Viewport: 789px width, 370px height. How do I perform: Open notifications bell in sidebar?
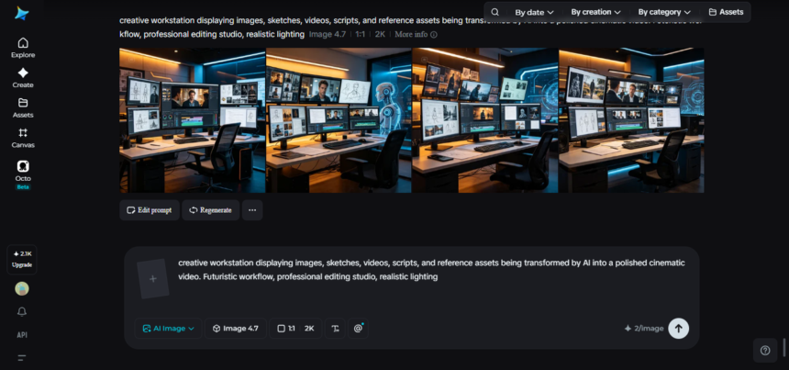(x=22, y=312)
